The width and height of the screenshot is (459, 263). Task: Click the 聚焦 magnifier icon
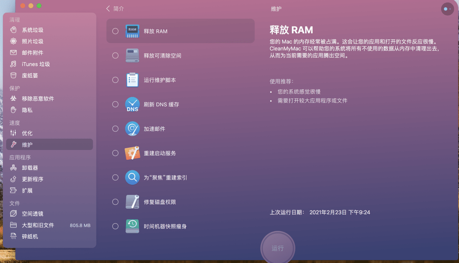pos(132,178)
